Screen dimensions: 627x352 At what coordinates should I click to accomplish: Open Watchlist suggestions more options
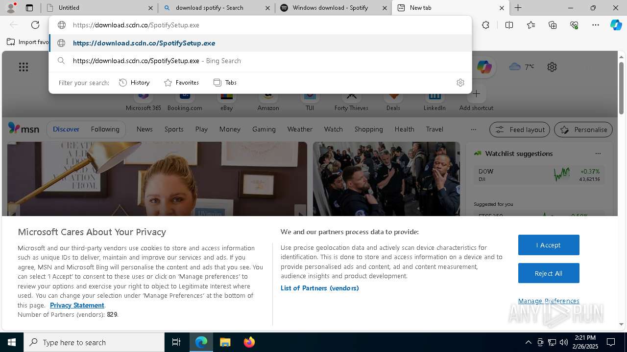pos(598,154)
